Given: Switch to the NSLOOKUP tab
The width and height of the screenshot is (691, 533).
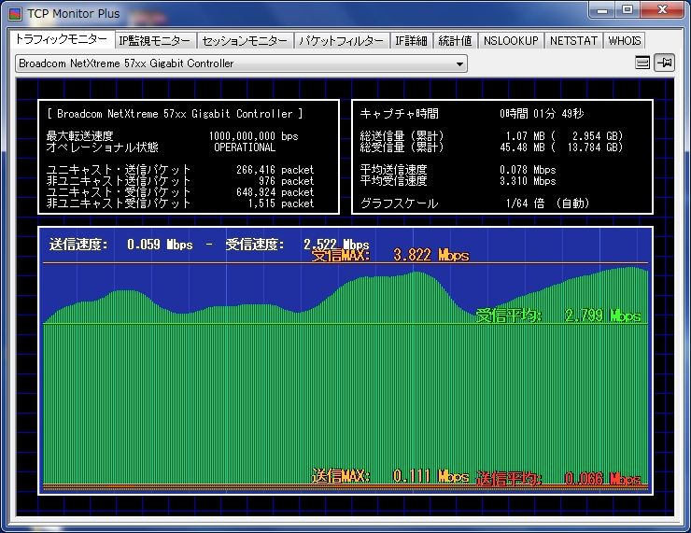Looking at the screenshot, I should click(x=511, y=41).
